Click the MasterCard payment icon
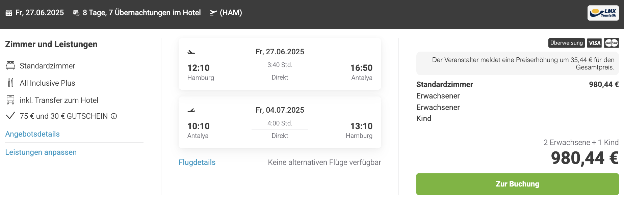 (612, 43)
